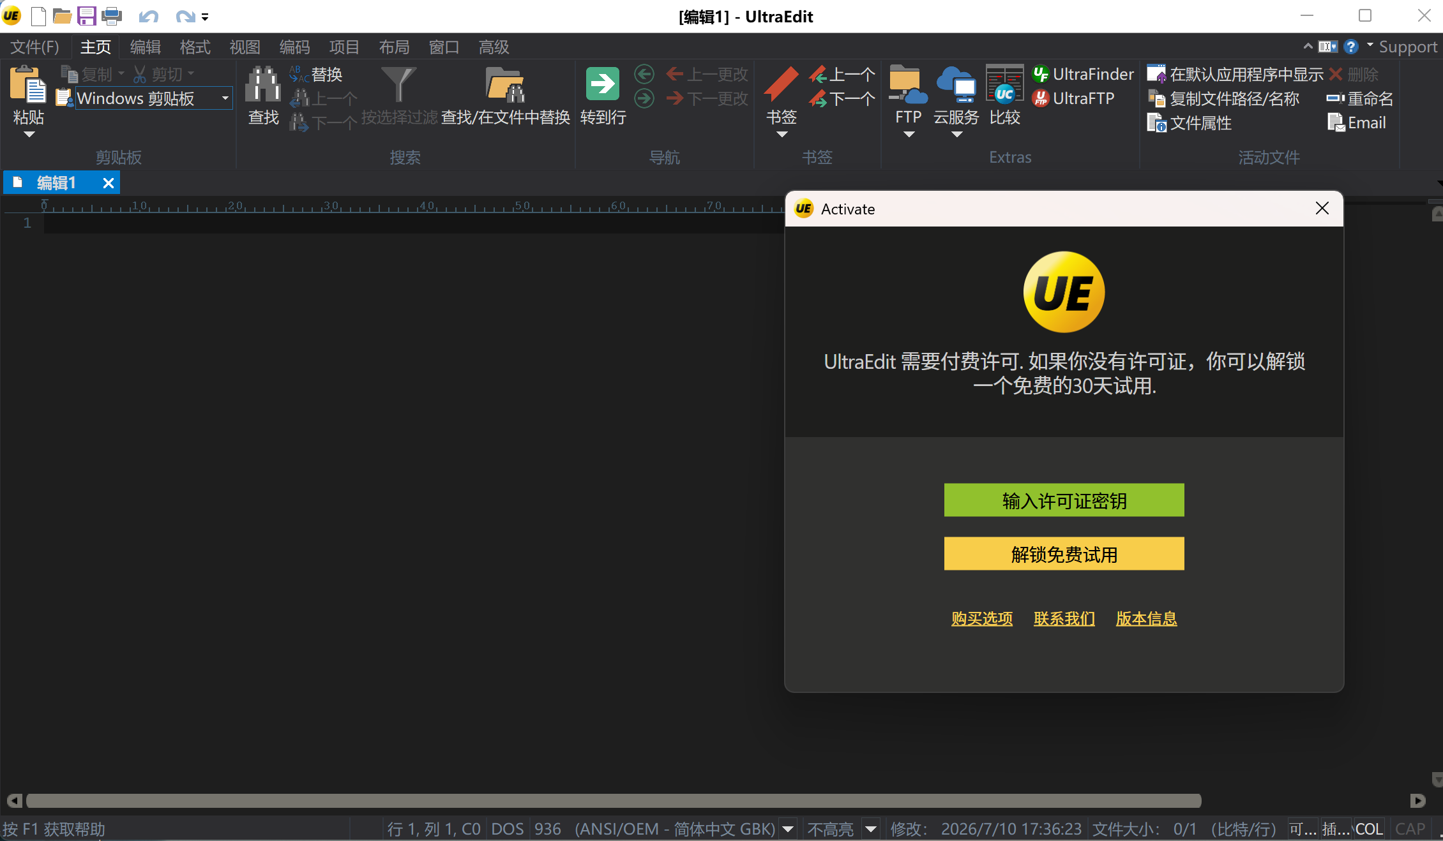This screenshot has width=1443, height=841.
Task: Open the 云服务 cloud services icon
Action: click(956, 84)
